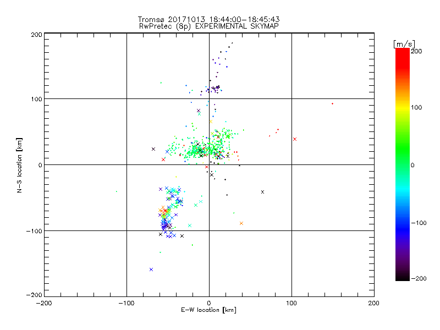The image size is (440, 330).
Task: Click the "N-S location [km]" axis label
Action: tap(19, 165)
